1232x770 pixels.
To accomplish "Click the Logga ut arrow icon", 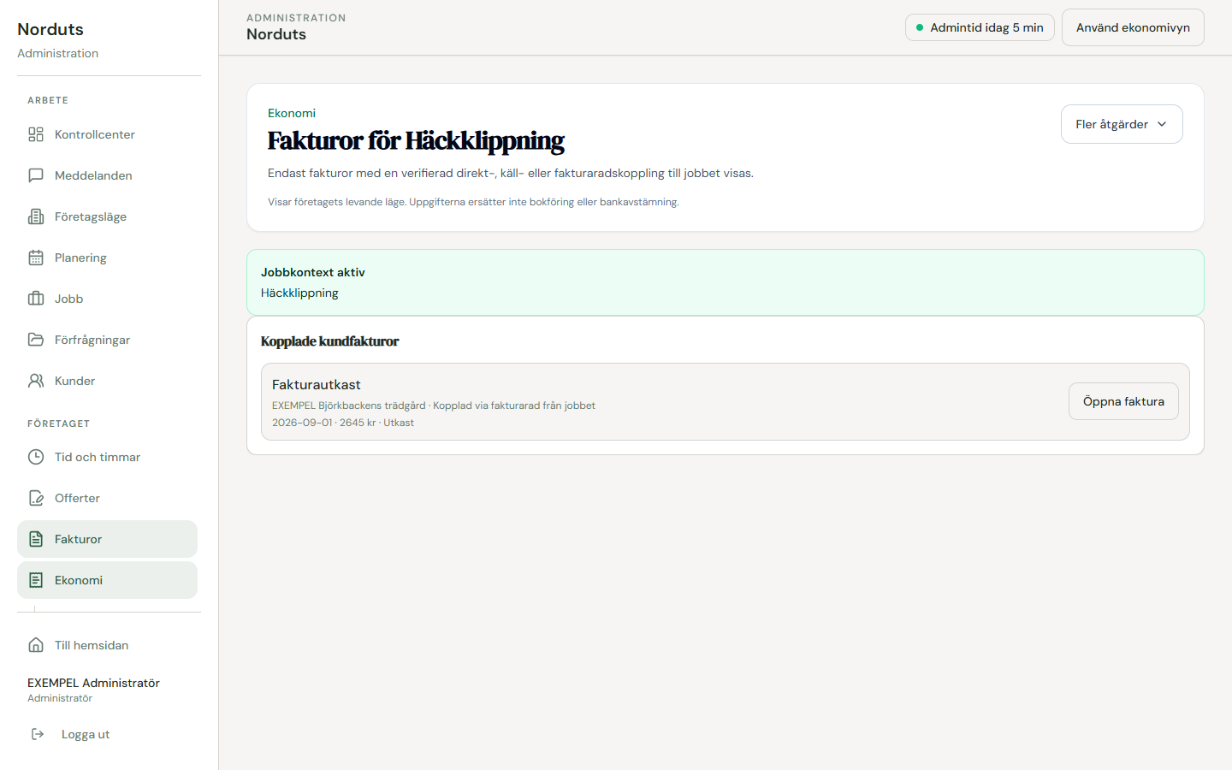I will click(38, 734).
